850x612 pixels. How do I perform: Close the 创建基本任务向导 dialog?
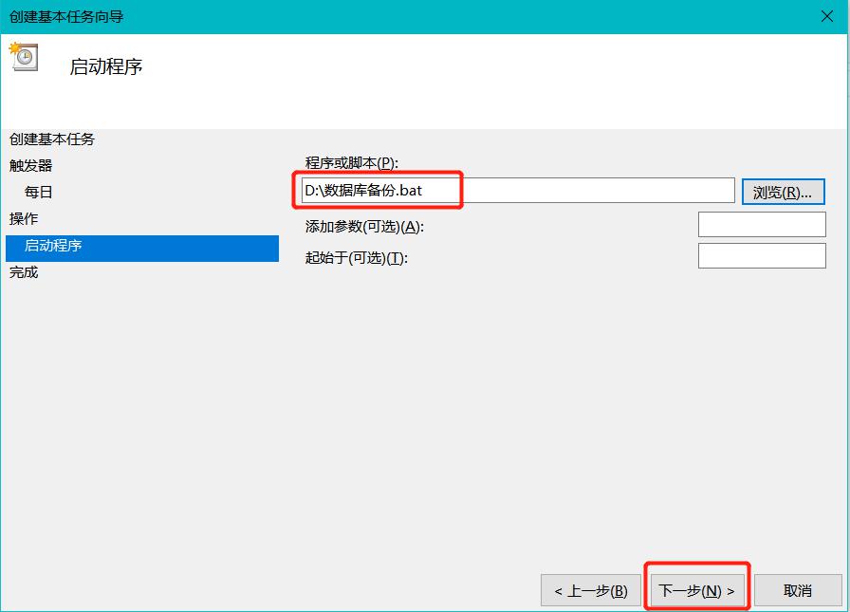(x=826, y=16)
